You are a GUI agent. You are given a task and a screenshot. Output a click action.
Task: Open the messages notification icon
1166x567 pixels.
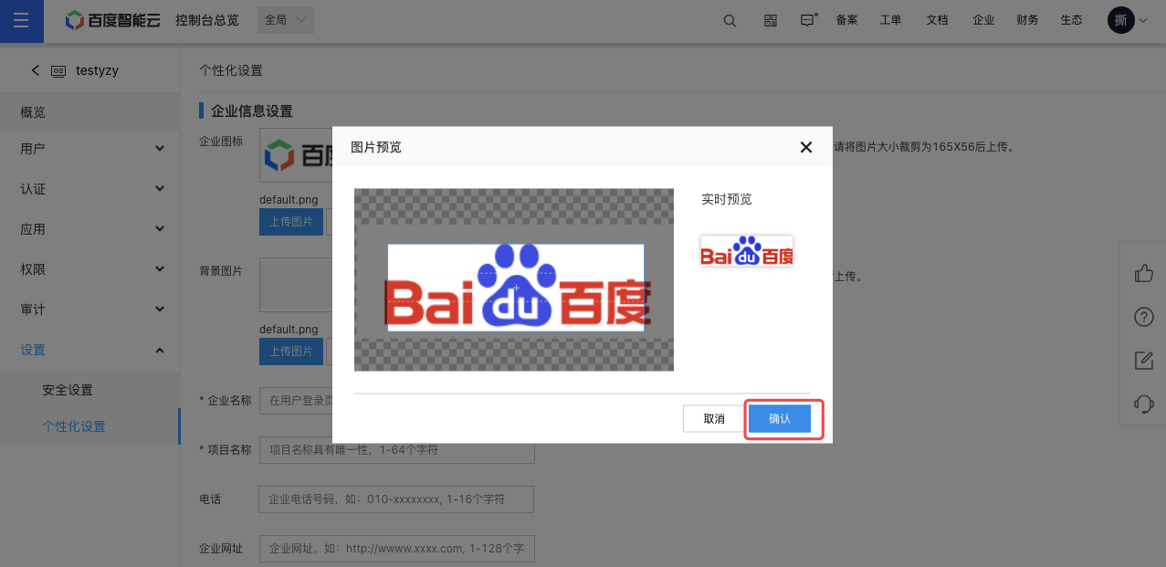point(807,21)
